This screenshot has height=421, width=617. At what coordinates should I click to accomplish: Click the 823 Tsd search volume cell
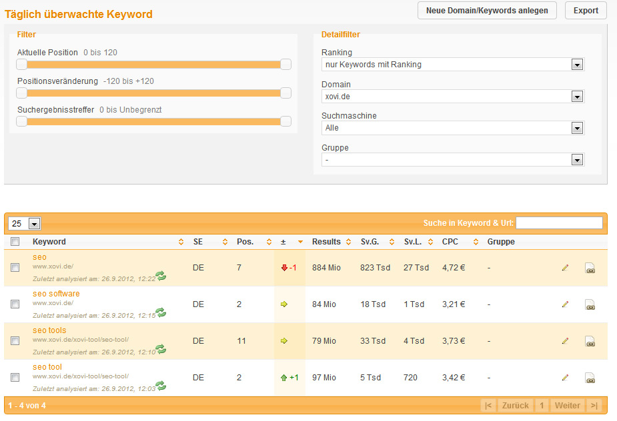[x=375, y=268]
